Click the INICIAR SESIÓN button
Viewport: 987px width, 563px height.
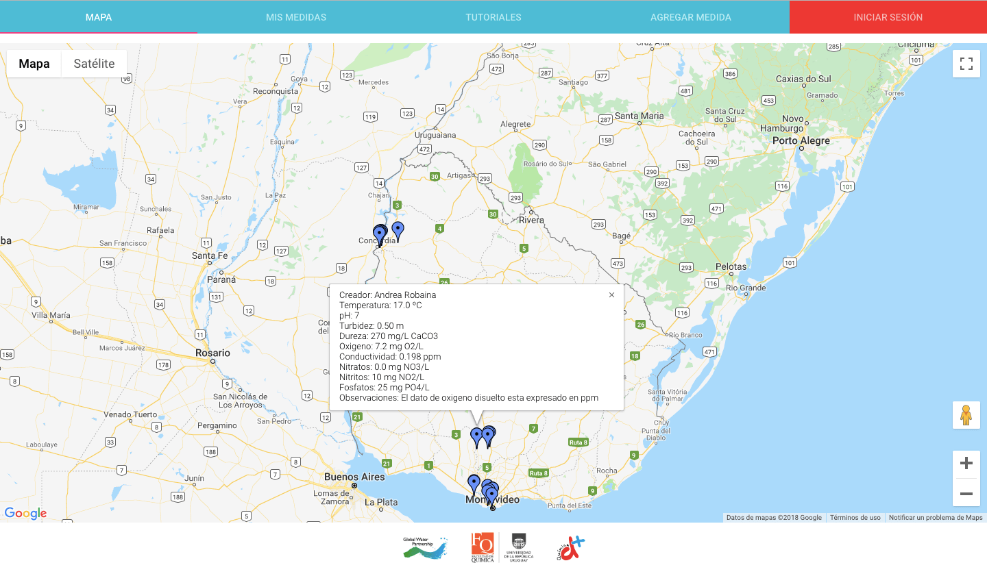click(888, 17)
